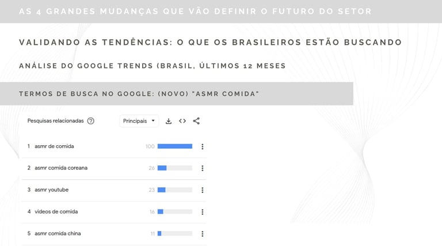Open options menu for asmr comida coreana
The image size is (442, 246).
[203, 168]
